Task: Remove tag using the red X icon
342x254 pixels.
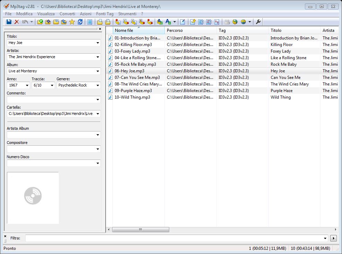Action: (17, 22)
